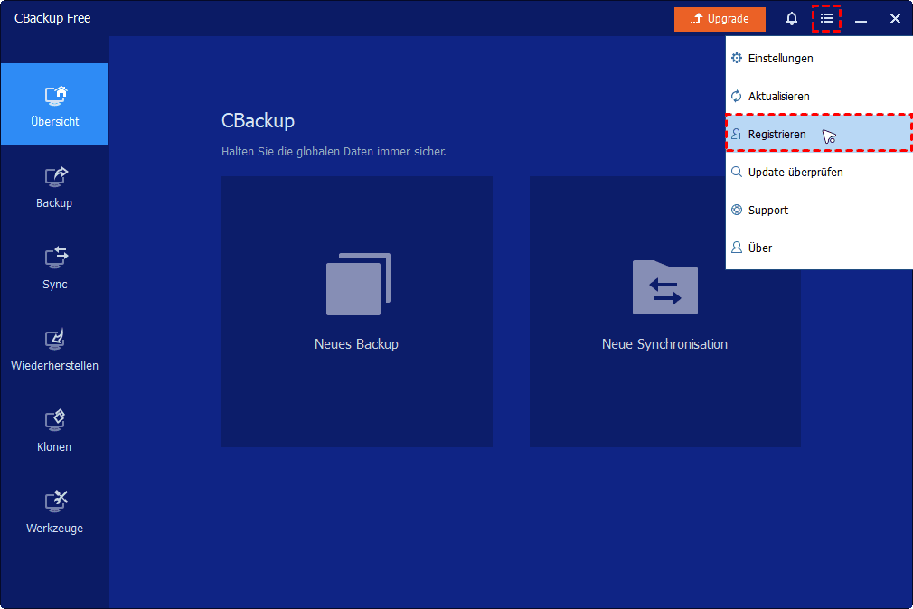
Task: Open the Werkzeuge sidebar section
Action: 54,511
